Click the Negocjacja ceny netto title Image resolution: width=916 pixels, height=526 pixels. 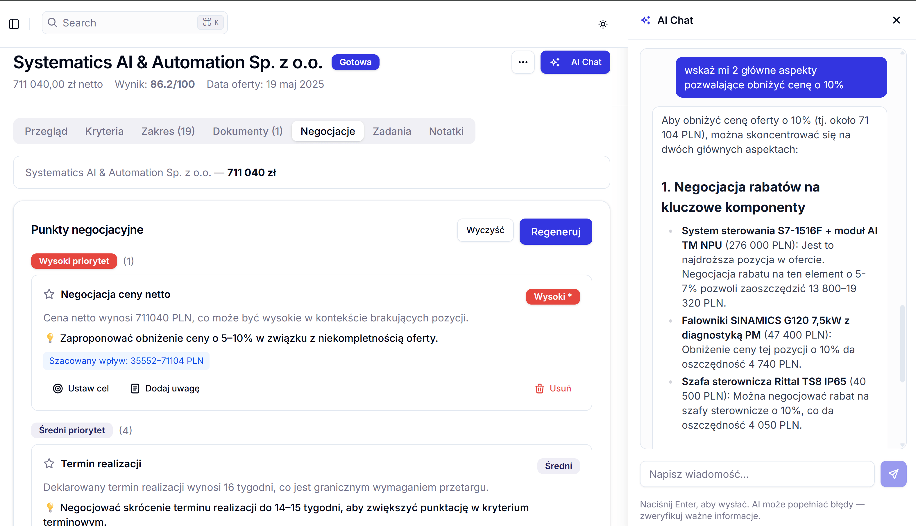coord(116,294)
